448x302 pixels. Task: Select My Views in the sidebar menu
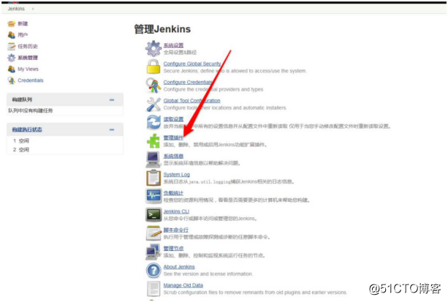point(28,69)
